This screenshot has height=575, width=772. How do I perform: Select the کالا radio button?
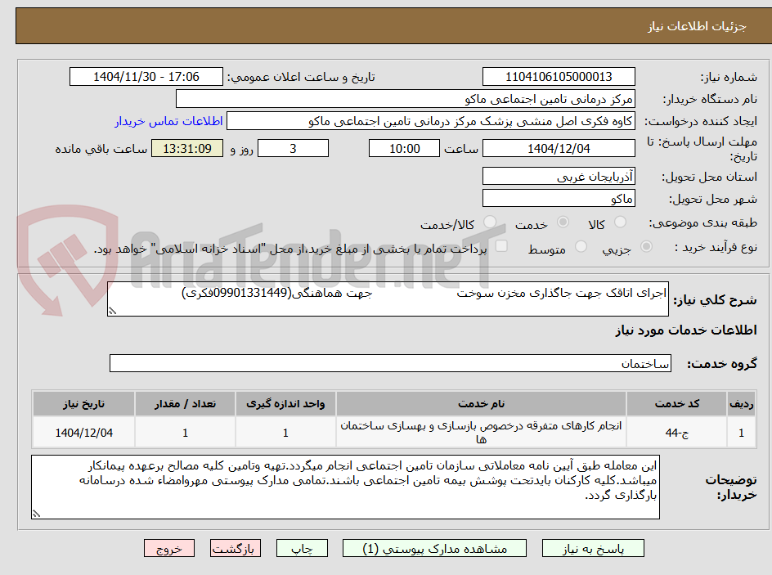(621, 222)
